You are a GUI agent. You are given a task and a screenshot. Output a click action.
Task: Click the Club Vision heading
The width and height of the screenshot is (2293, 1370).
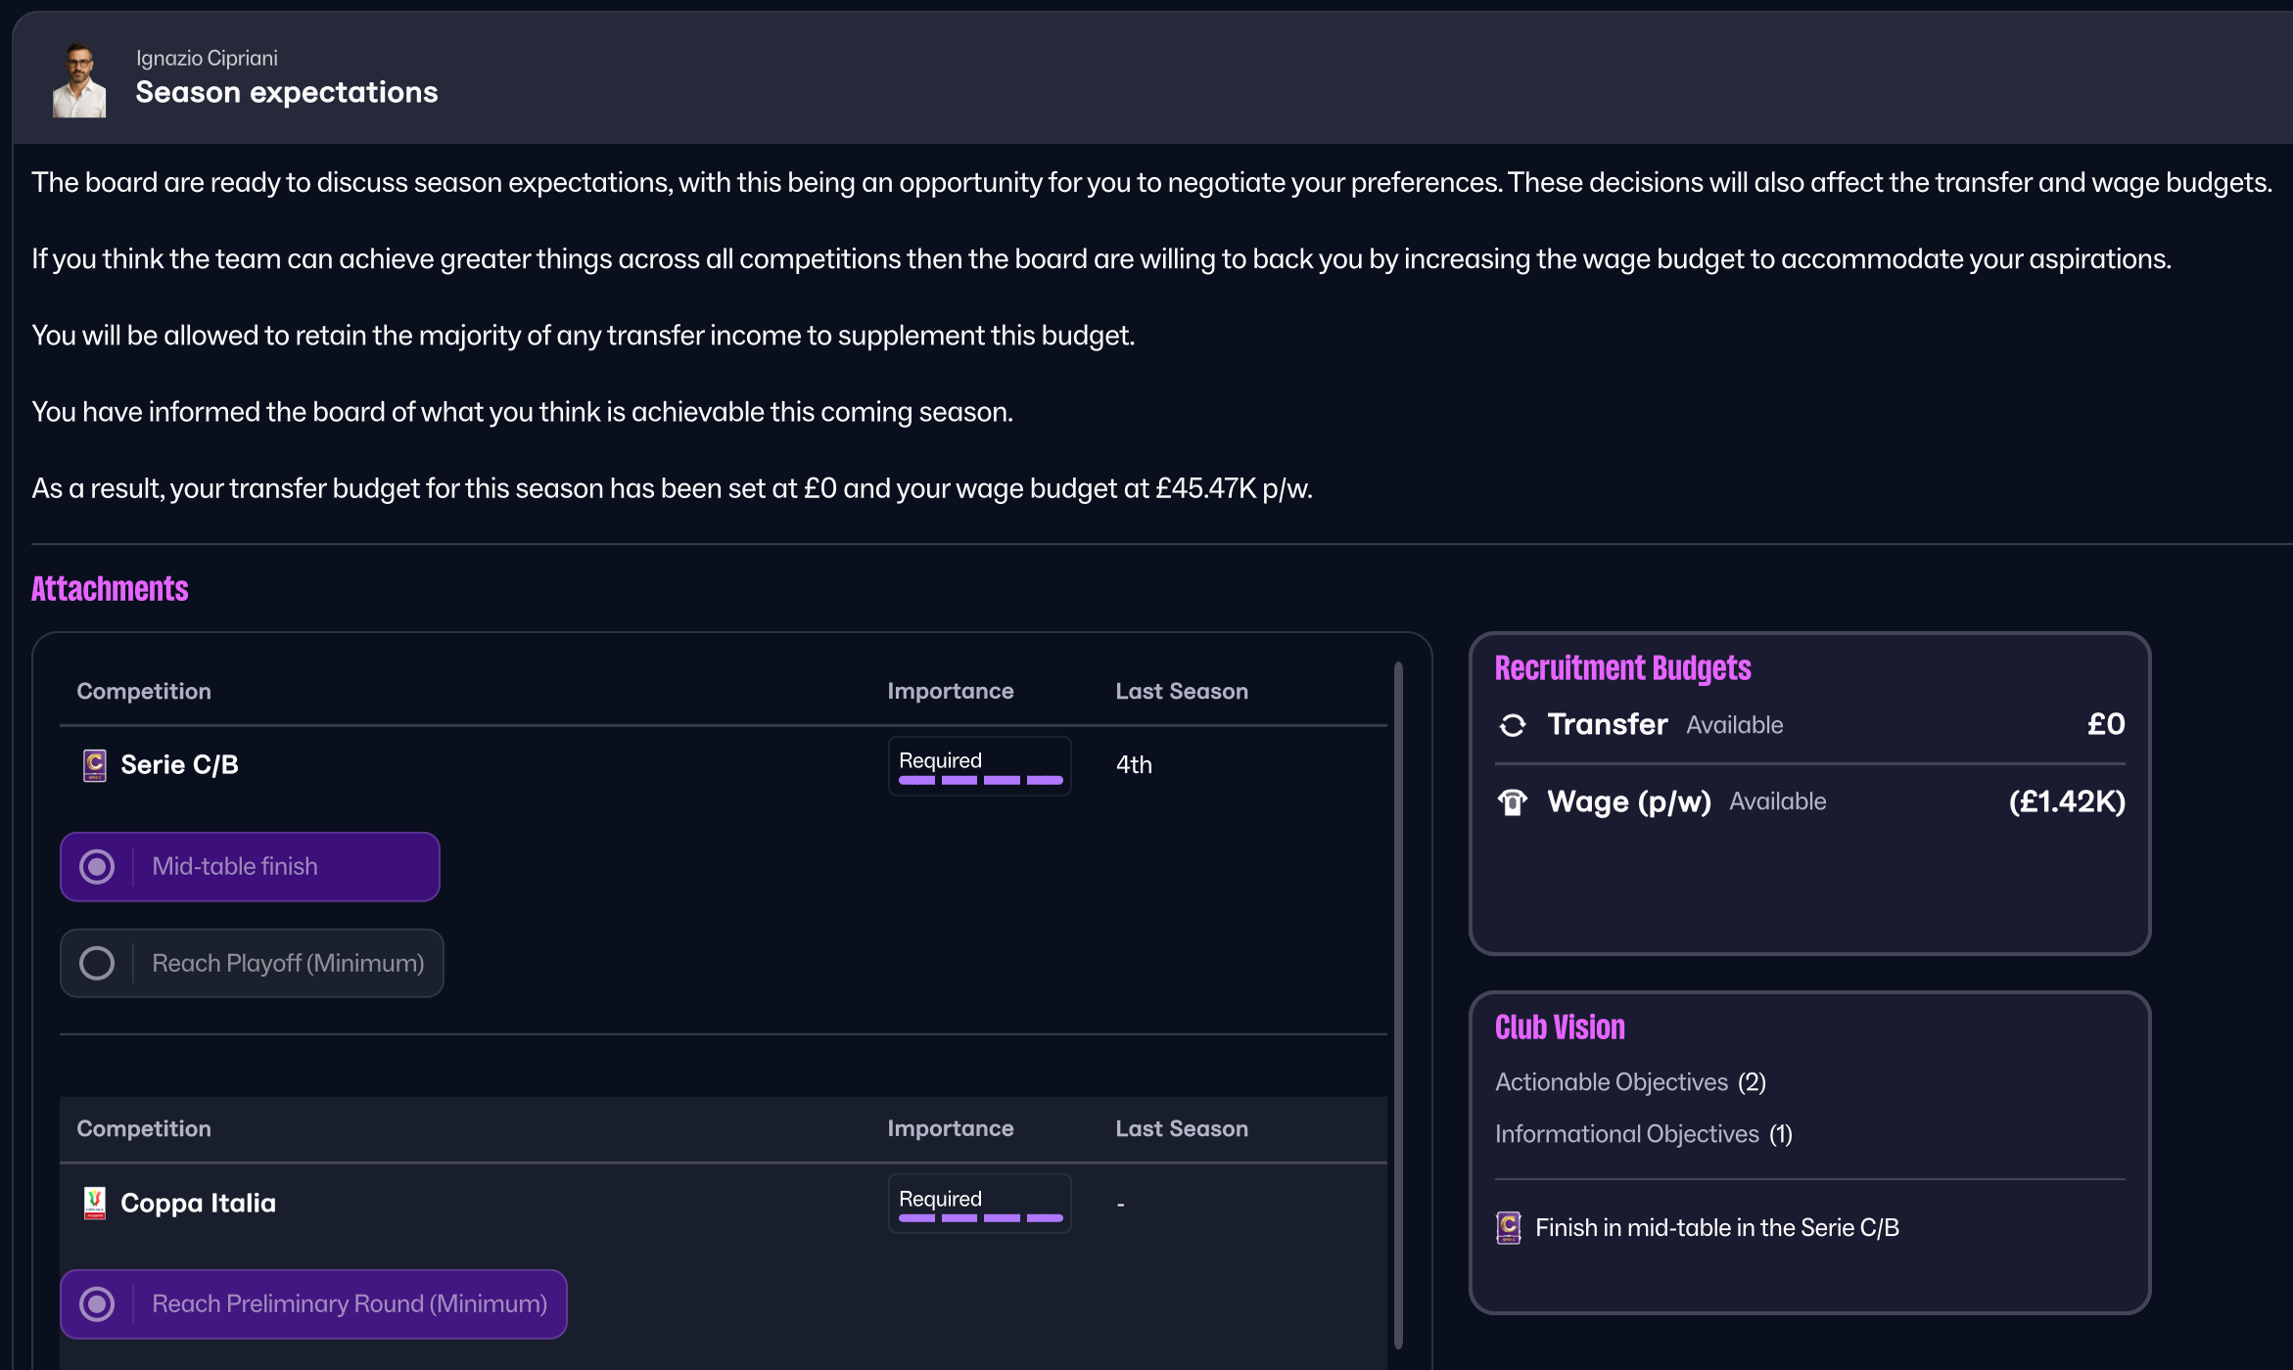[1560, 1027]
